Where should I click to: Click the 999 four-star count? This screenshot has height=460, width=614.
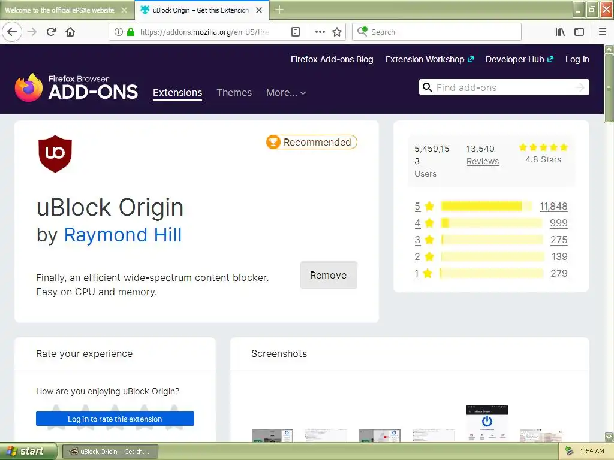(558, 223)
